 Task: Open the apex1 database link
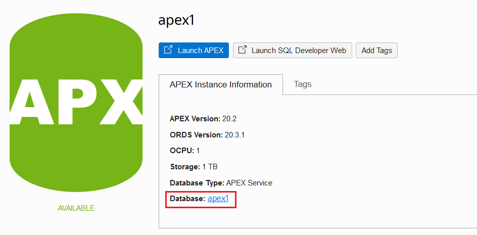click(218, 199)
